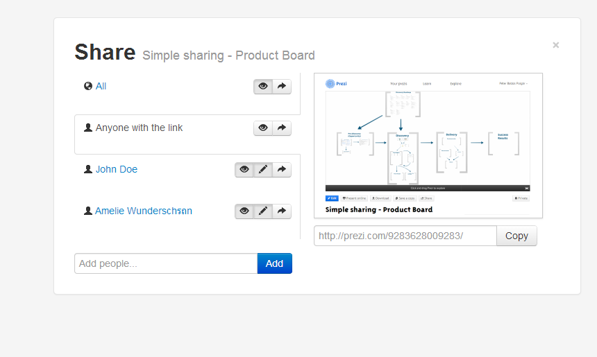The height and width of the screenshot is (357, 597).
Task: Enable edit pencil for Amelie Wunderschøn
Action: [x=263, y=211]
